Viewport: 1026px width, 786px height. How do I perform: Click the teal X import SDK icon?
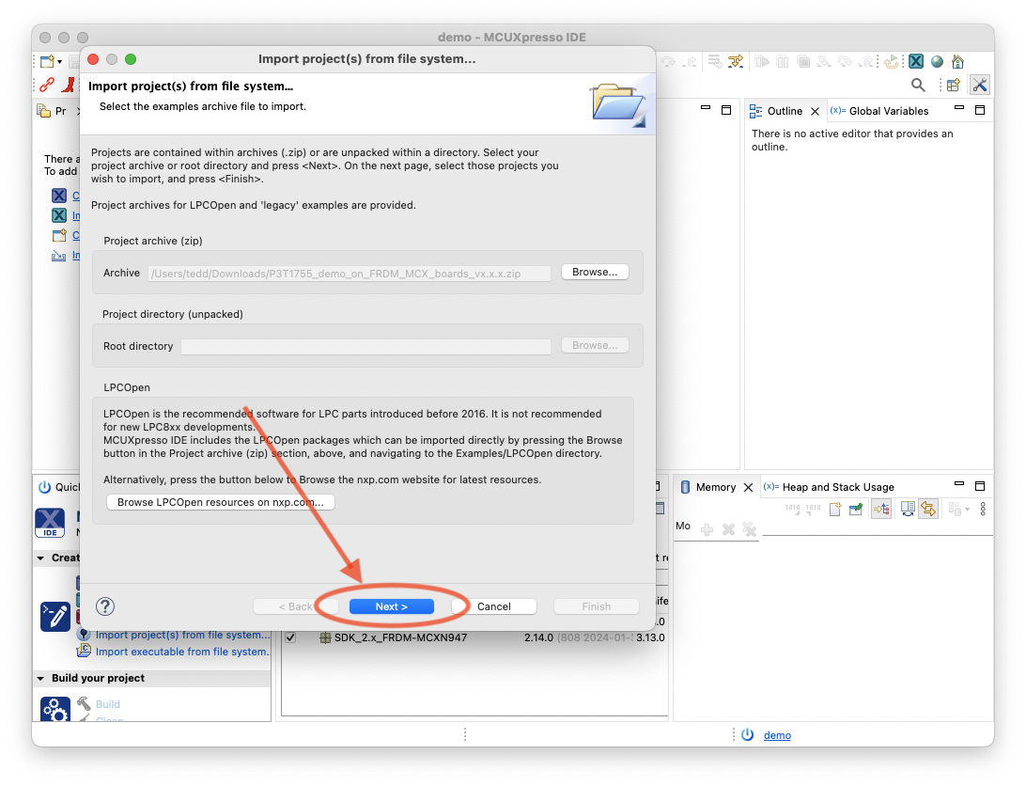[59, 215]
